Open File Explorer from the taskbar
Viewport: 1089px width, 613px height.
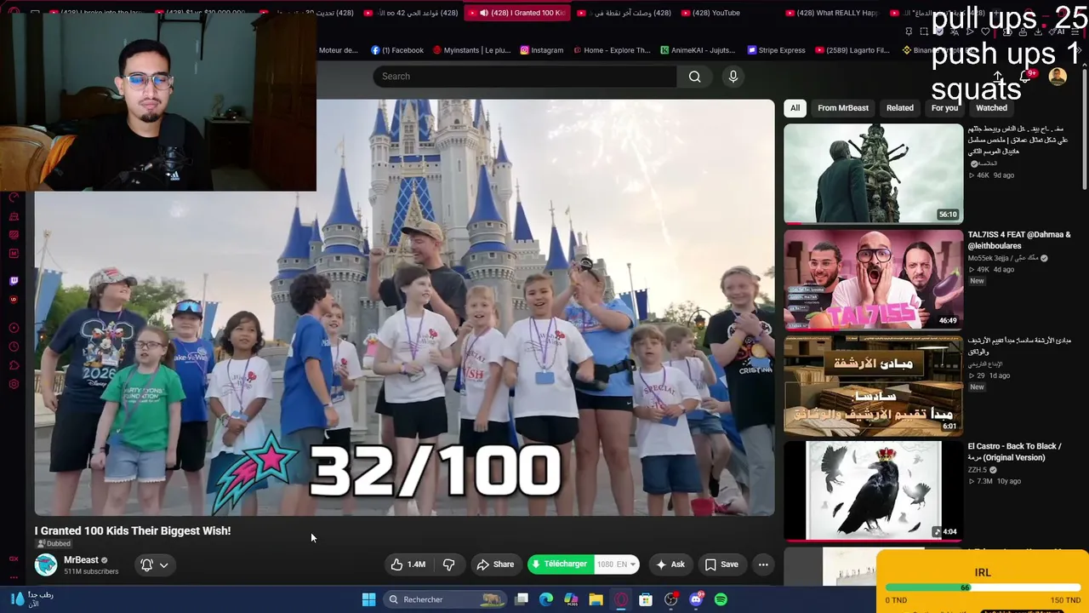click(x=596, y=599)
